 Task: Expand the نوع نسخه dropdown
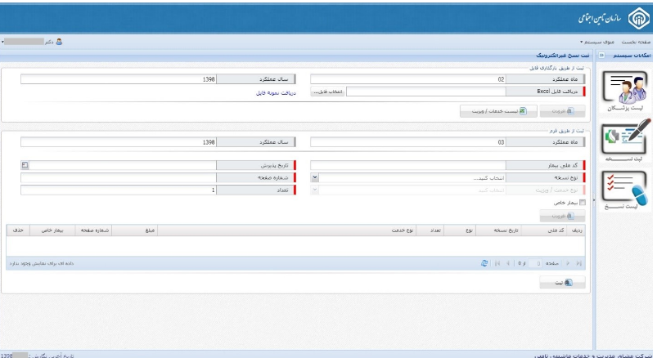[x=315, y=177]
